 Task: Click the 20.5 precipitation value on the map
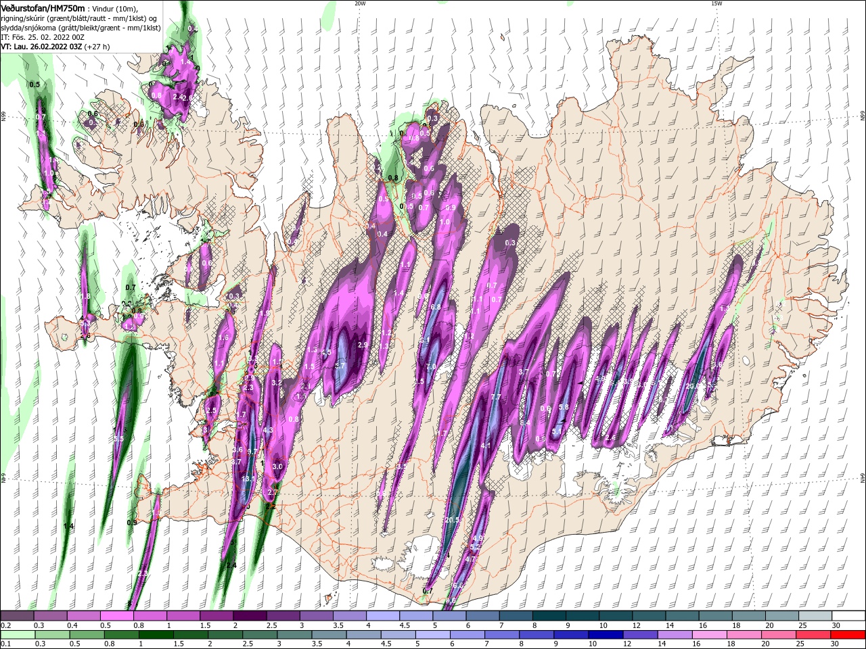453,520
